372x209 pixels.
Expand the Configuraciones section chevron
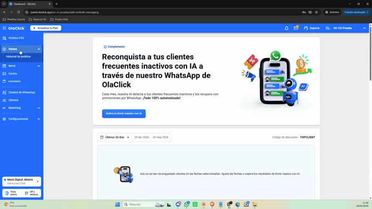[39, 119]
